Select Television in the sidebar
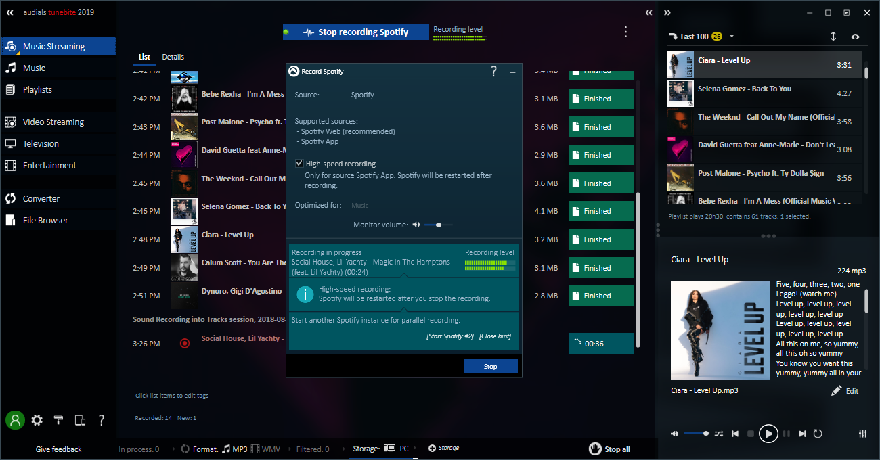 58,143
